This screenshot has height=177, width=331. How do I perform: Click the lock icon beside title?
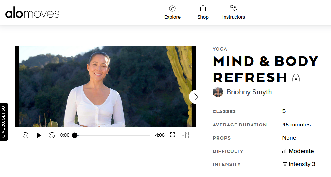(296, 78)
